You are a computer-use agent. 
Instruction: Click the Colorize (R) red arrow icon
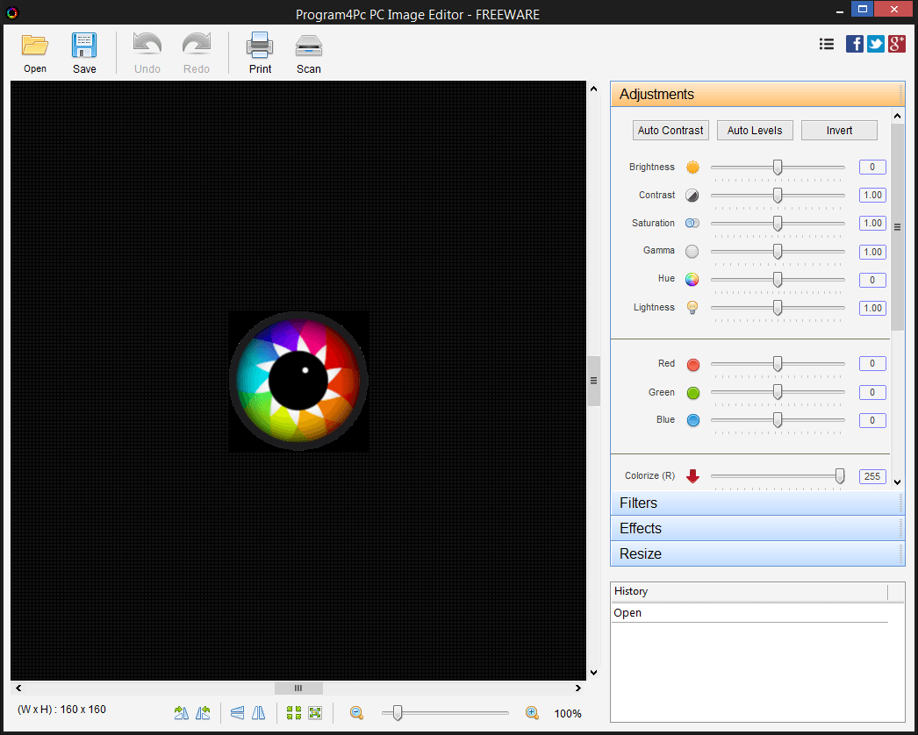pos(692,475)
